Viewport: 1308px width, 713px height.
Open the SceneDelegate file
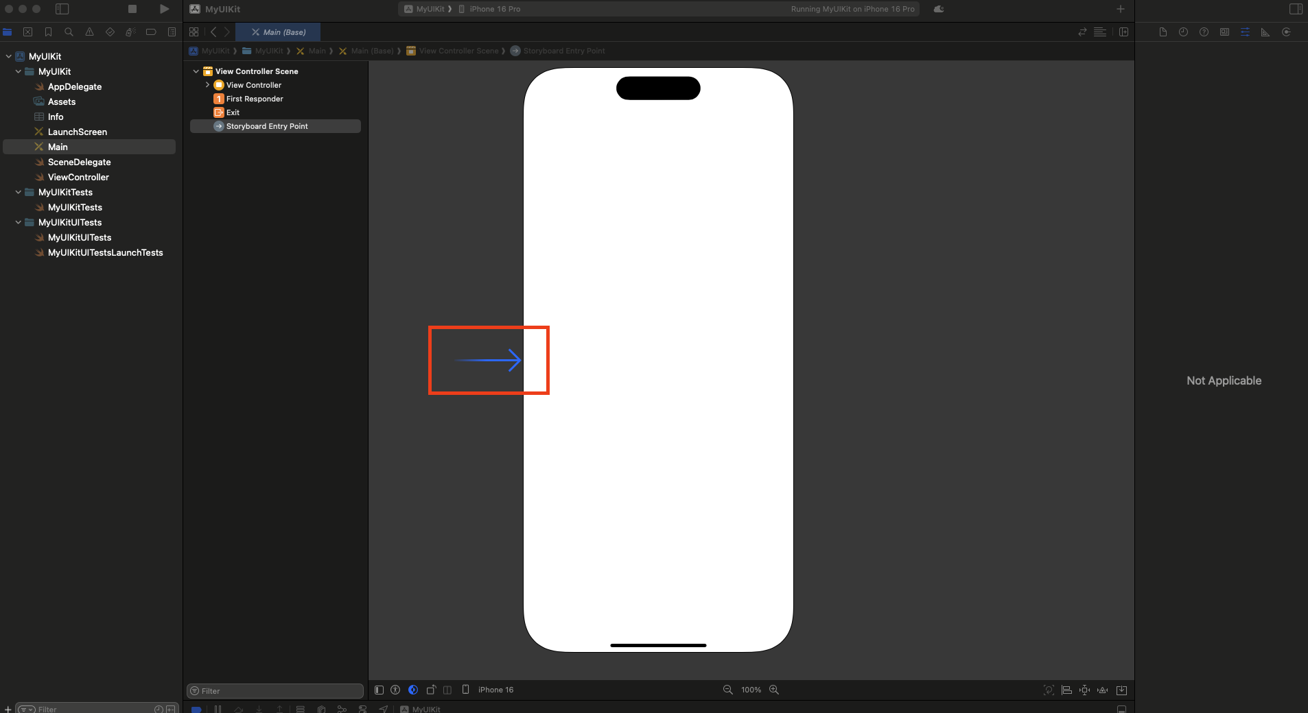coord(79,162)
